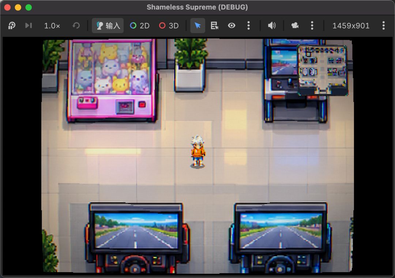Advance the game by one frame
Image resolution: width=395 pixels, height=278 pixels.
pyautogui.click(x=29, y=26)
